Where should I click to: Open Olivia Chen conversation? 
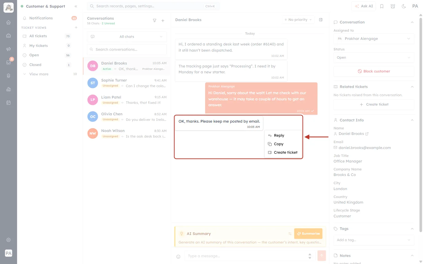pyautogui.click(x=127, y=117)
